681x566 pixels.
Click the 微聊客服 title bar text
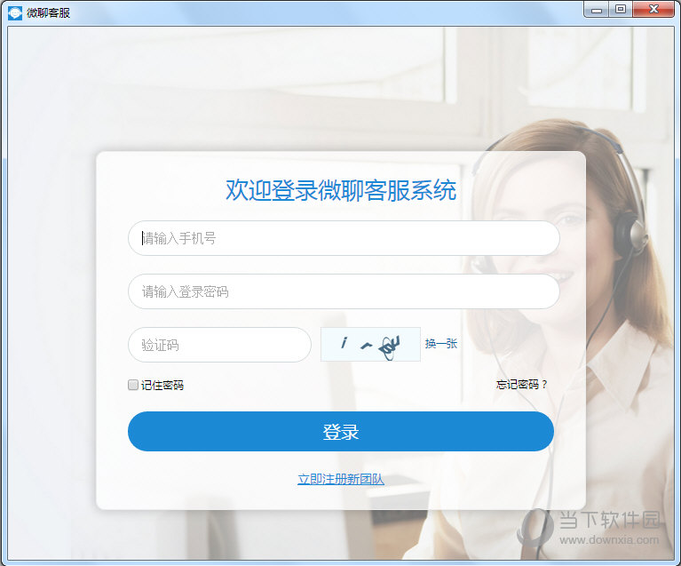[x=48, y=13]
